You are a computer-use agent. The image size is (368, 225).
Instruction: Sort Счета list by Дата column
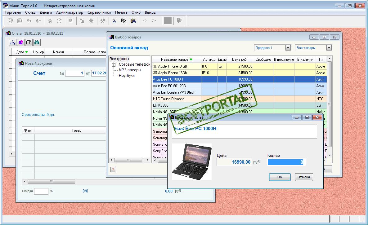(x=22, y=52)
